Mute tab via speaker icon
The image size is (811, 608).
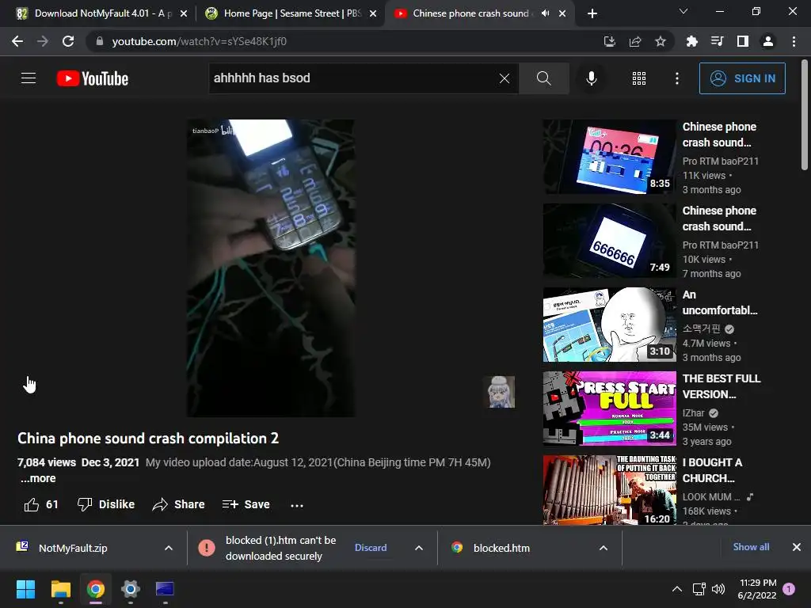[x=545, y=13]
